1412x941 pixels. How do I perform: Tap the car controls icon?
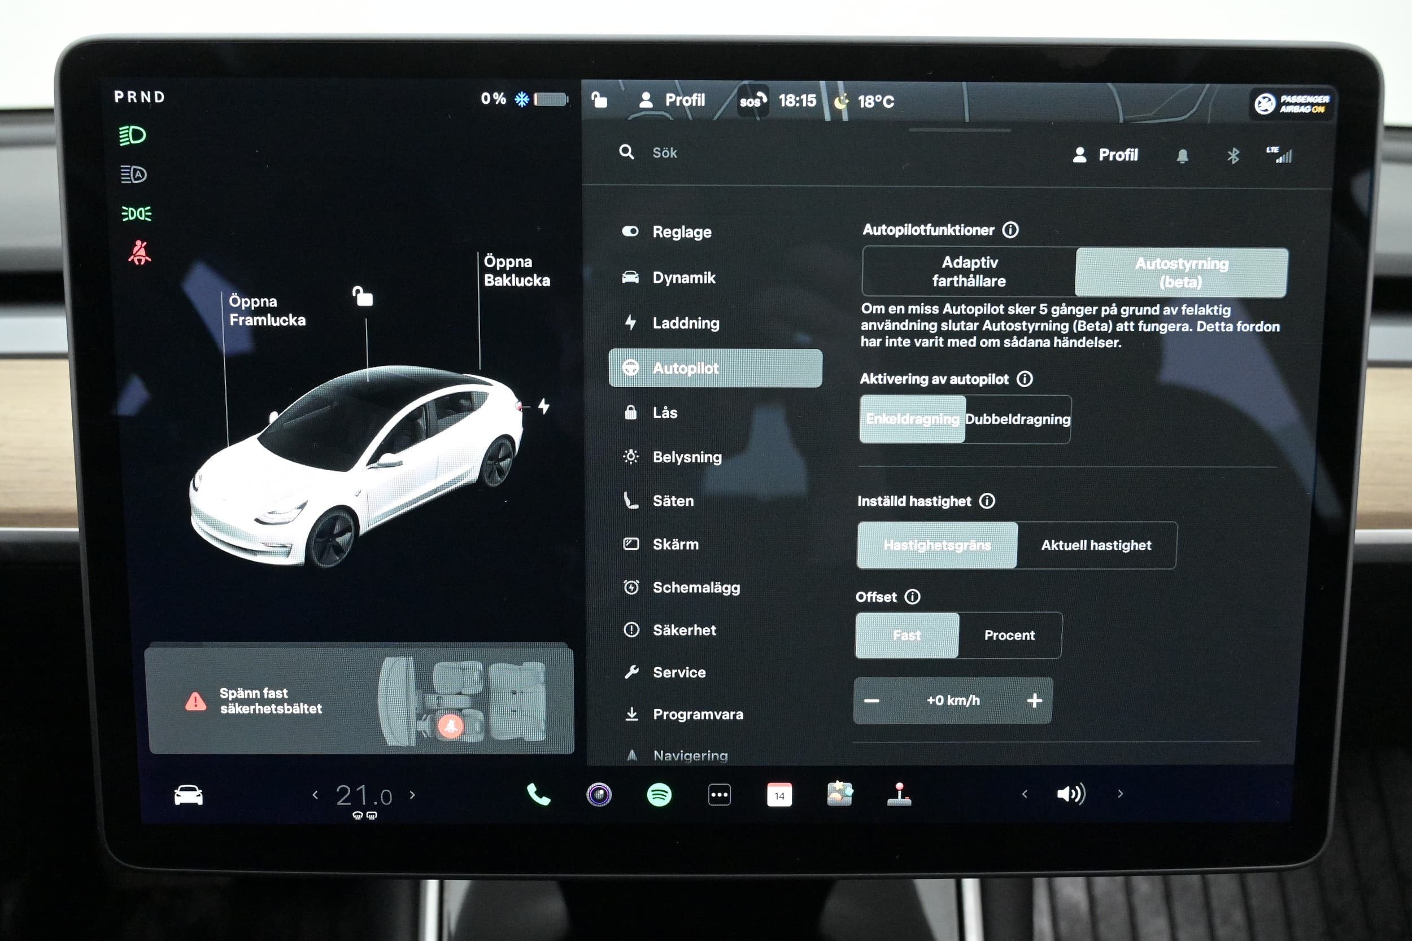coord(189,795)
